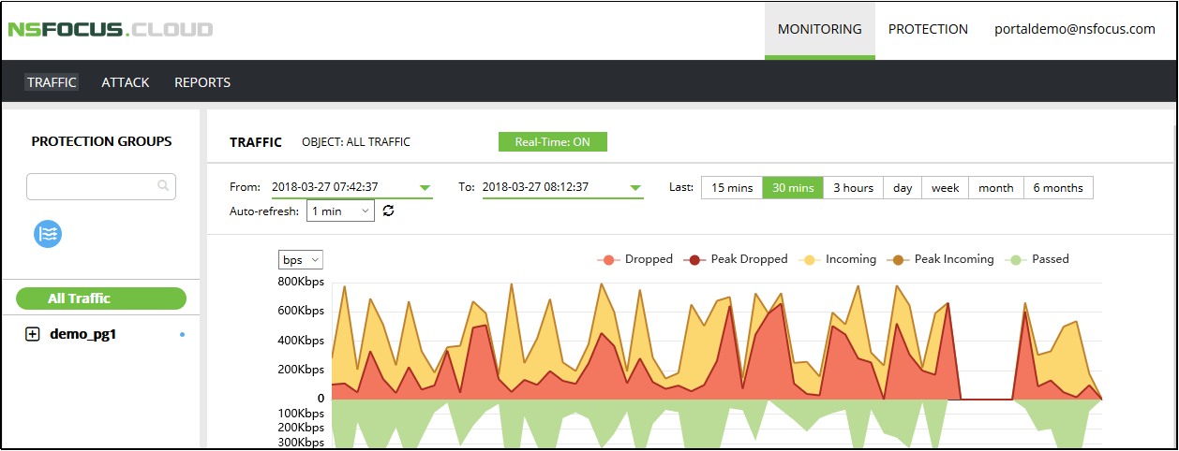Turn off the Real-Time: ON toggle
The width and height of the screenshot is (1179, 451).
pyautogui.click(x=552, y=142)
